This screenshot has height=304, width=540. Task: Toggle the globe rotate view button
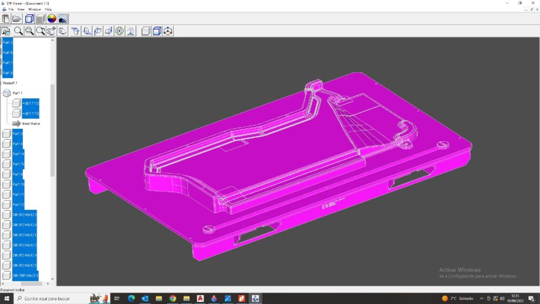point(119,31)
